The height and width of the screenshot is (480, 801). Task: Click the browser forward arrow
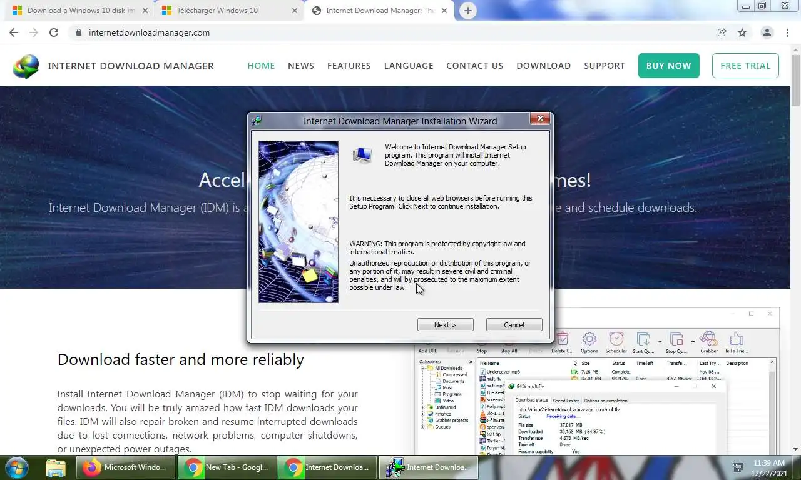(34, 32)
